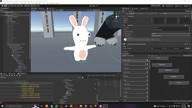192x108 pixels.
Task: Switch to the Lighting tab
Action: (135, 8)
